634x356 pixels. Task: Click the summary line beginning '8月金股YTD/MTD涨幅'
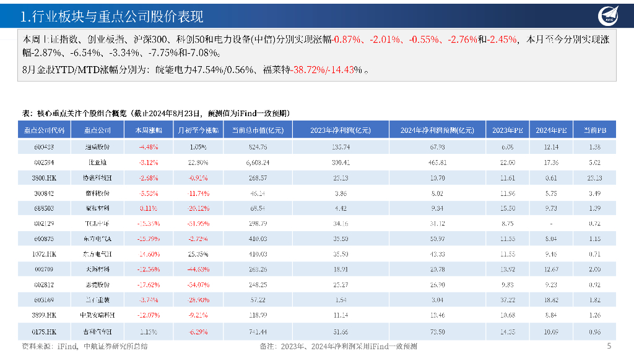click(x=195, y=70)
